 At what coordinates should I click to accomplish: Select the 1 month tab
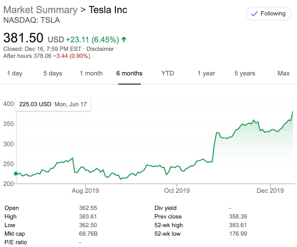(91, 73)
